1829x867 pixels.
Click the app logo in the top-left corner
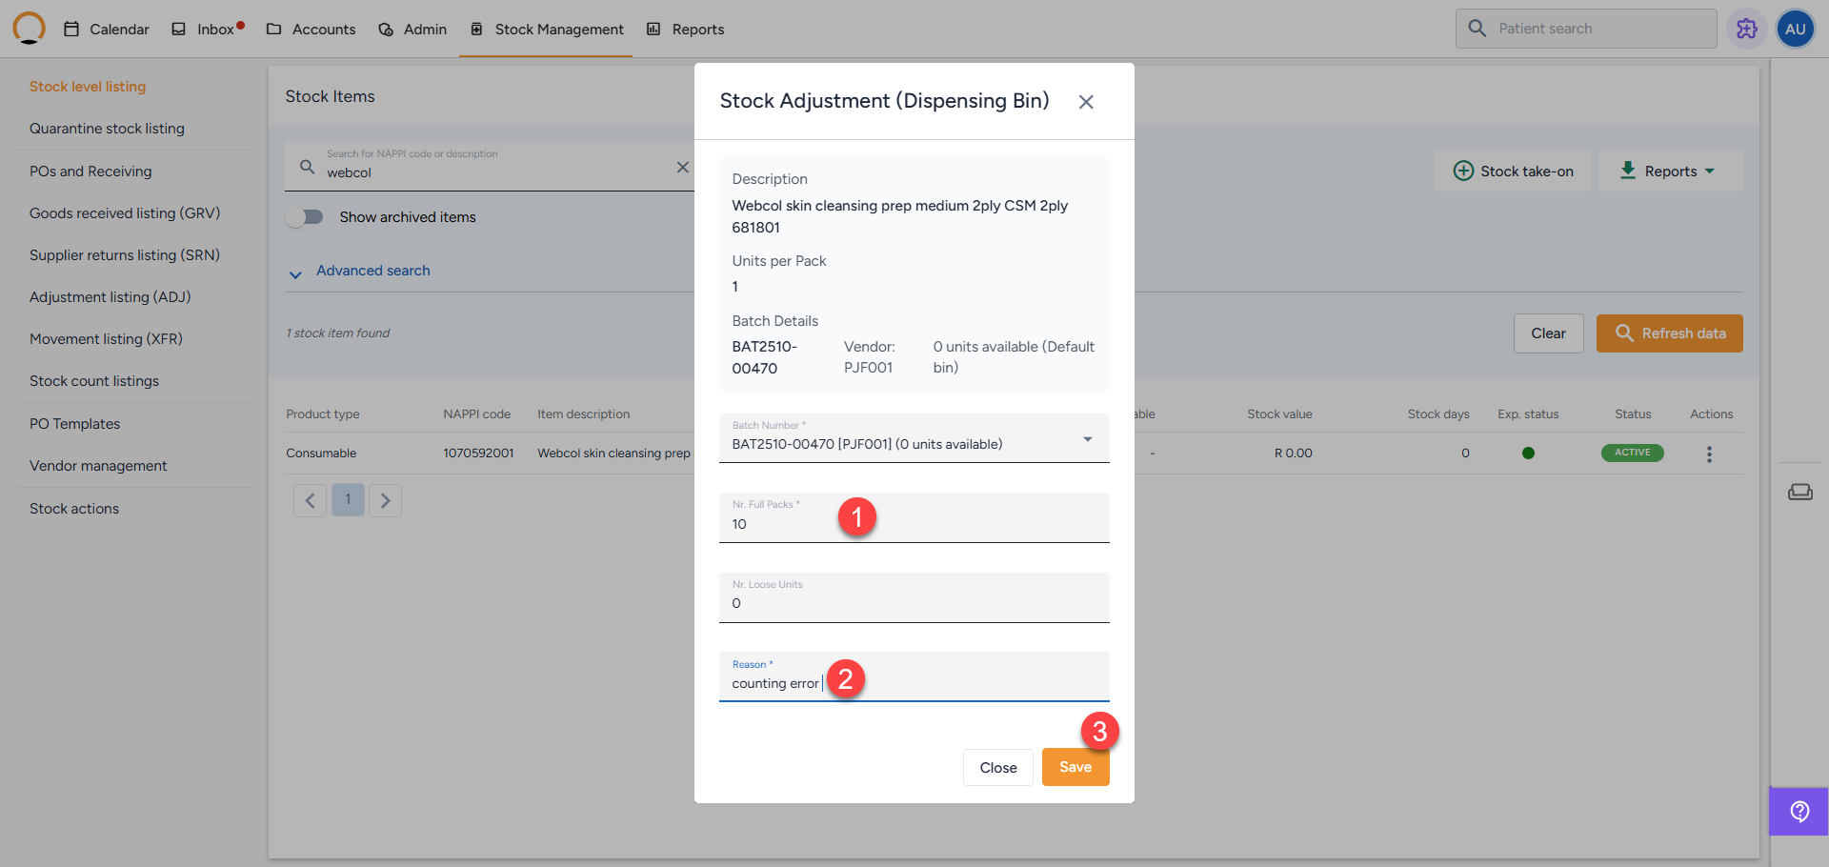point(29,29)
